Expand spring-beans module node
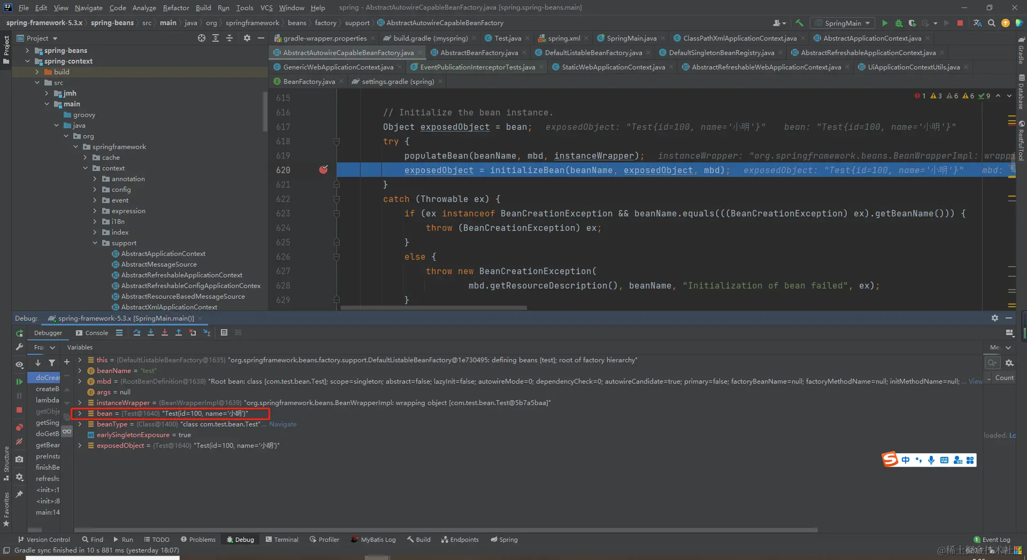1027x560 pixels. 27,50
